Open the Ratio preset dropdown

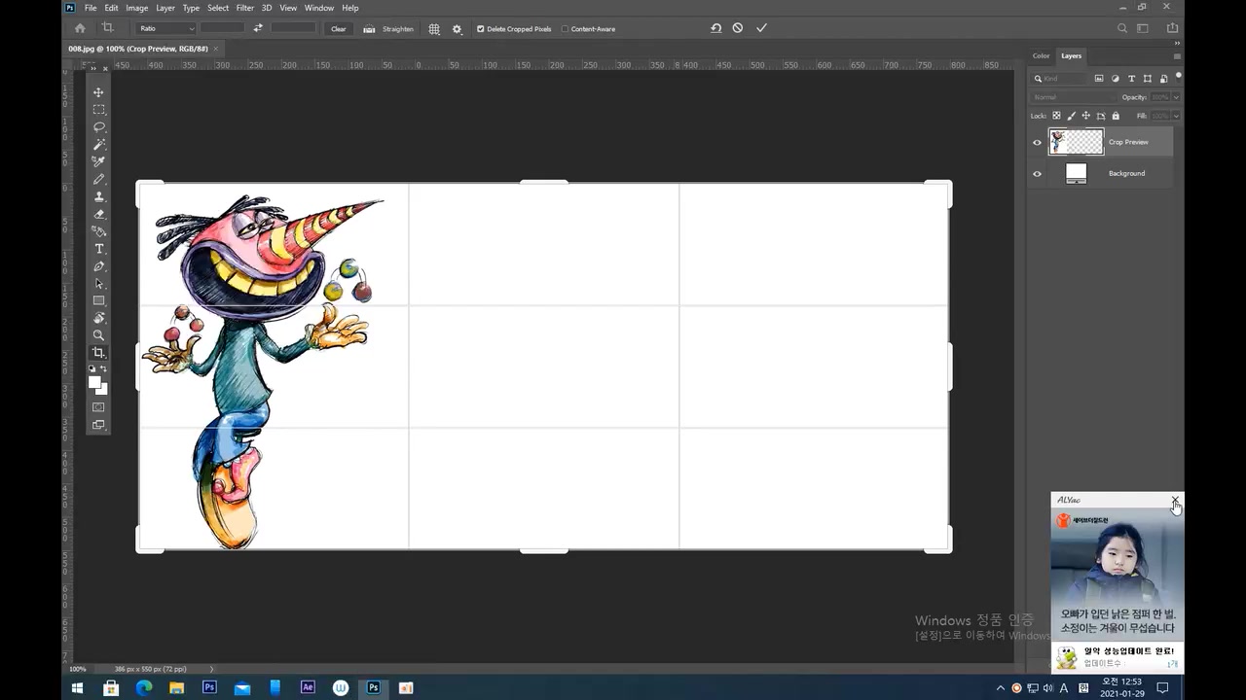(x=165, y=28)
